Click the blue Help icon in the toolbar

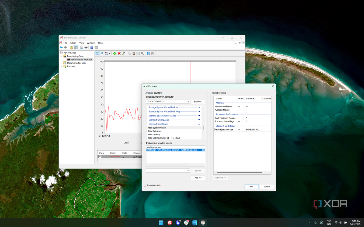(x=92, y=47)
